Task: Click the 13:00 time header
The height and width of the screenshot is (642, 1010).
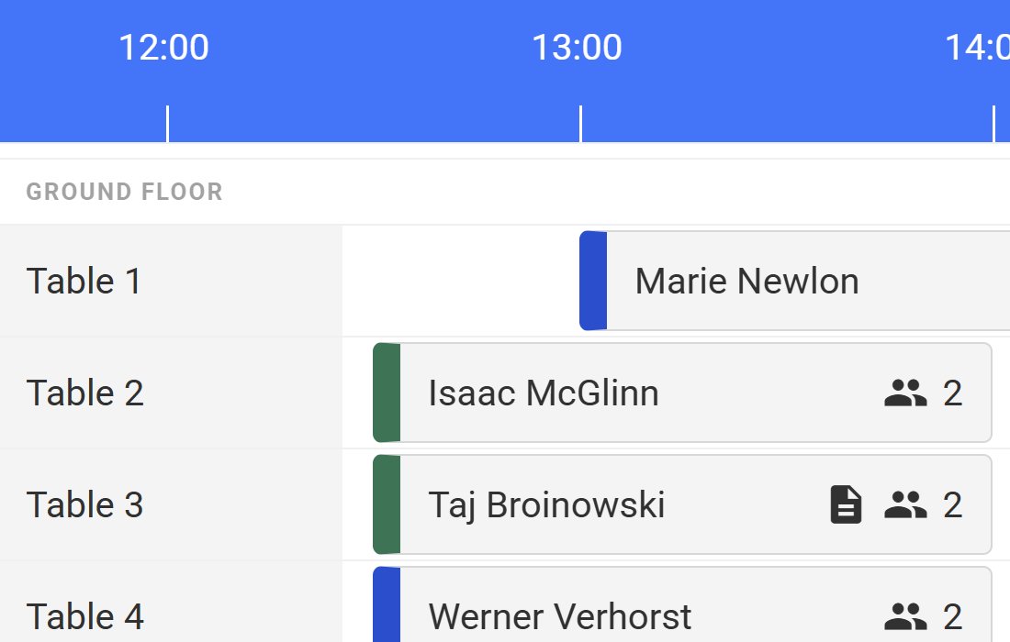Action: tap(577, 47)
